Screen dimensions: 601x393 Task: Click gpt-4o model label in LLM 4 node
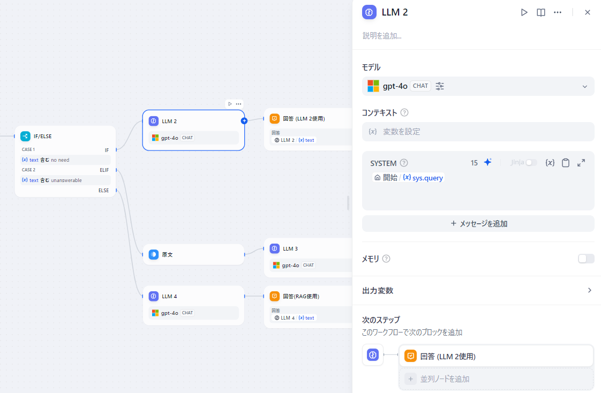coord(169,313)
